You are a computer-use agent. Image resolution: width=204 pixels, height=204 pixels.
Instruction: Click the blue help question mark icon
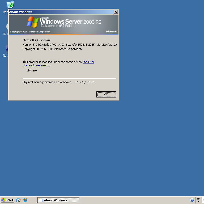tap(192, 200)
